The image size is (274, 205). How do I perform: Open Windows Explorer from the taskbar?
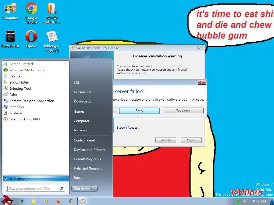[x=34, y=201]
